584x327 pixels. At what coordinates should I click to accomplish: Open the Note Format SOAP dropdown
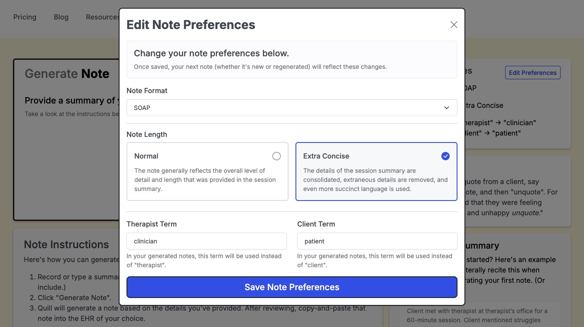(x=292, y=108)
